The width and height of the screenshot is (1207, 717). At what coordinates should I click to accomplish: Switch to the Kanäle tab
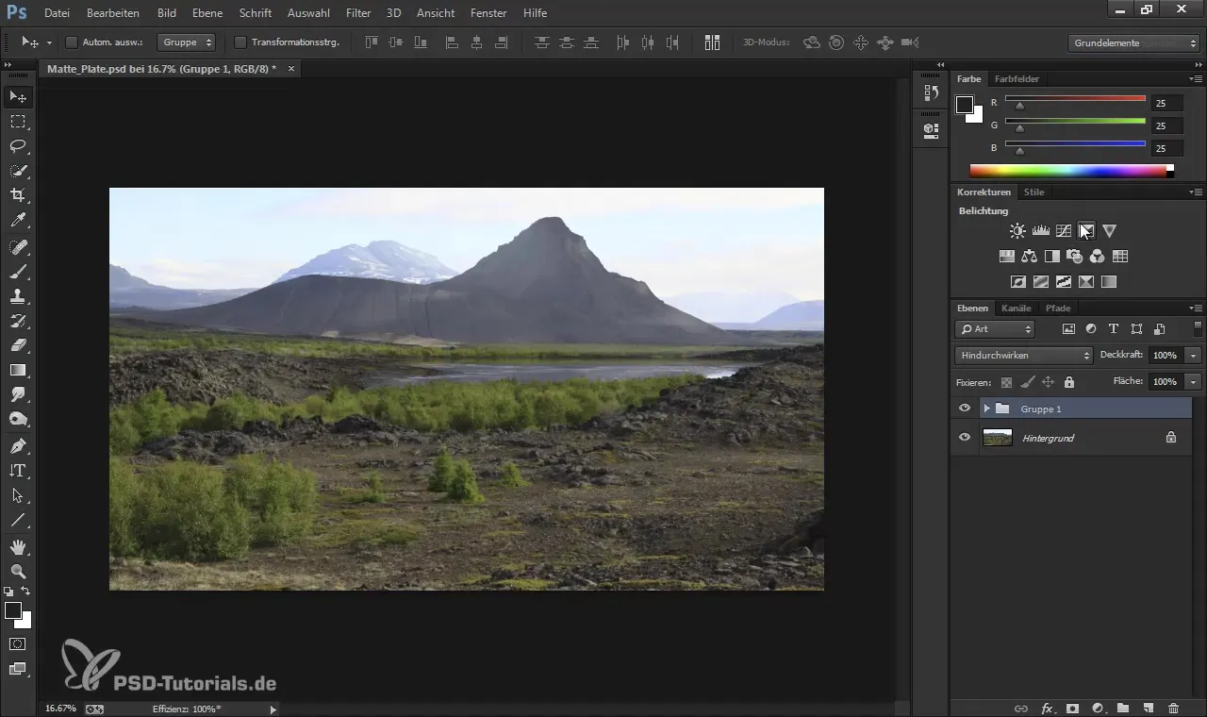click(x=1017, y=308)
